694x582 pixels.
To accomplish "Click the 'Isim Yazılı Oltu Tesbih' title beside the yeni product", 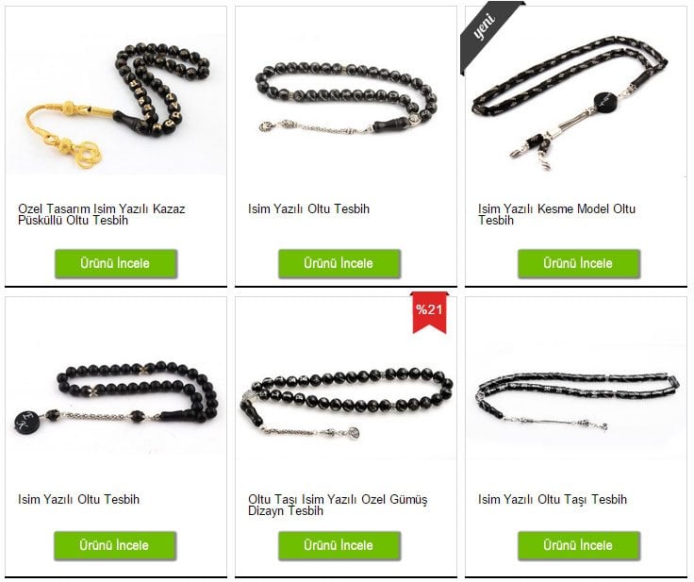I will point(308,209).
